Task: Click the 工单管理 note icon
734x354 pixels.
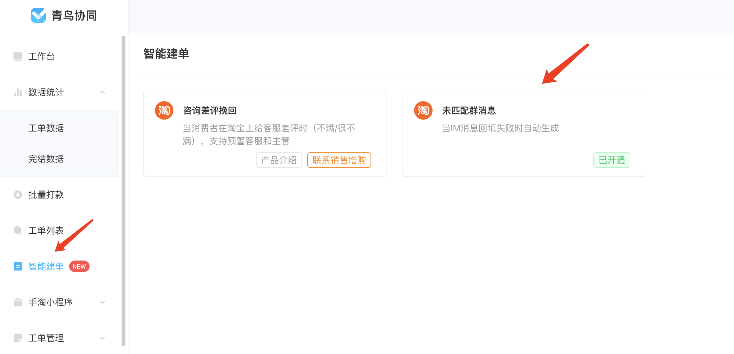Action: point(18,338)
